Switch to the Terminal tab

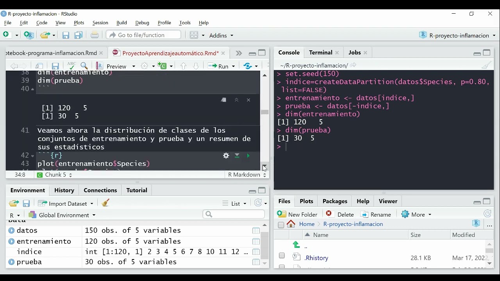click(320, 52)
